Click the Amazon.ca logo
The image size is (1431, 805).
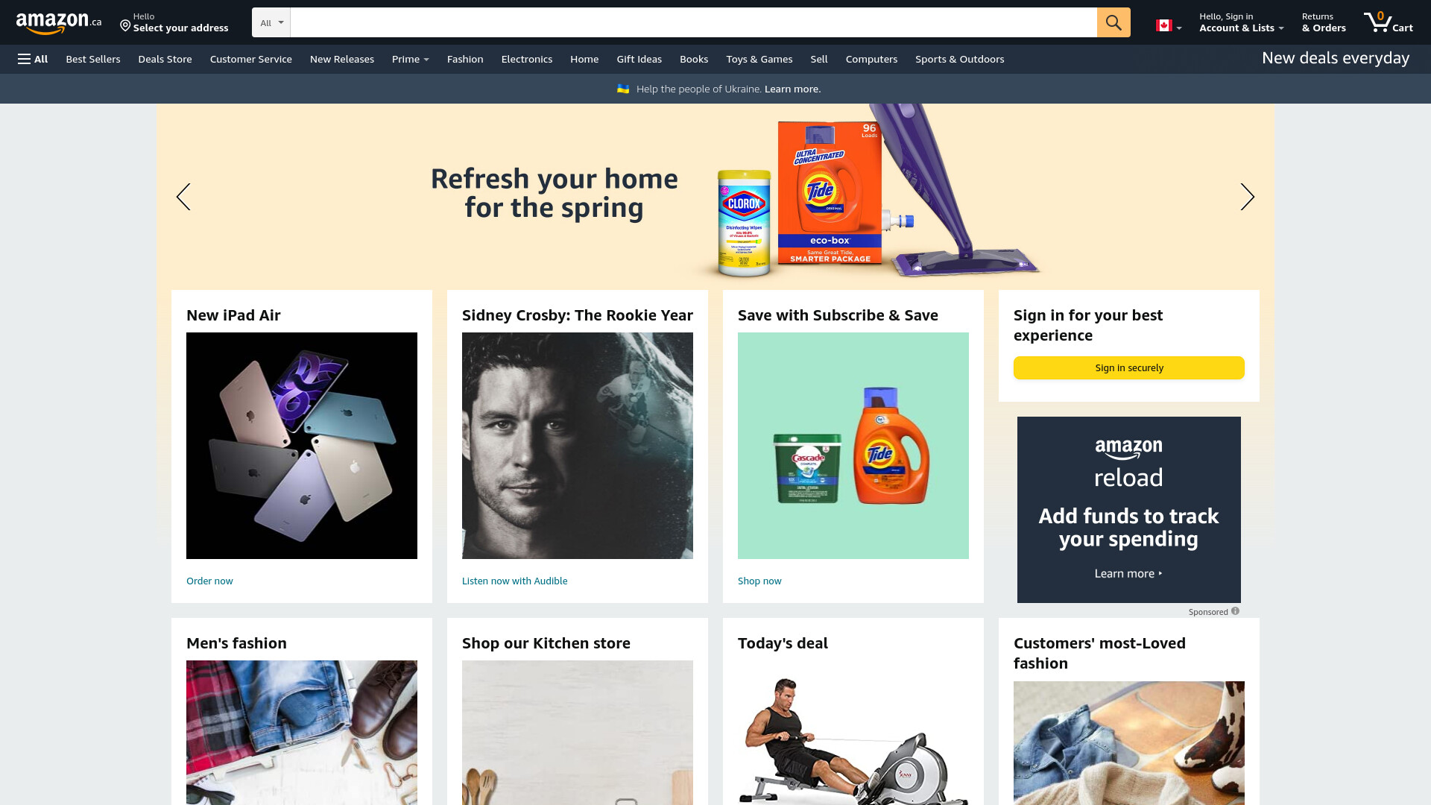(x=59, y=22)
